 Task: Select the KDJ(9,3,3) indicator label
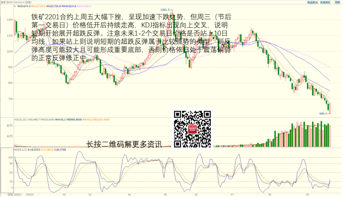click(20, 150)
